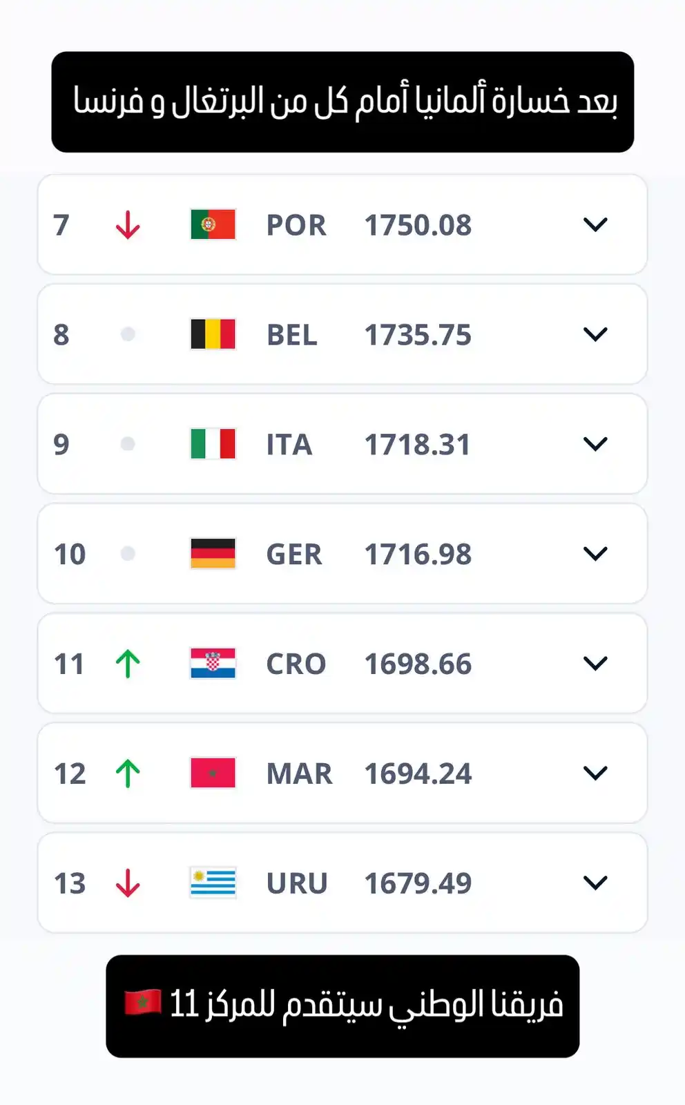The width and height of the screenshot is (685, 1105).
Task: Click the ITA team code label
Action: click(x=289, y=445)
